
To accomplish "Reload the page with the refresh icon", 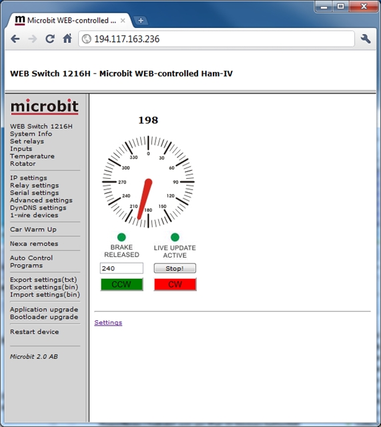I will coord(50,39).
